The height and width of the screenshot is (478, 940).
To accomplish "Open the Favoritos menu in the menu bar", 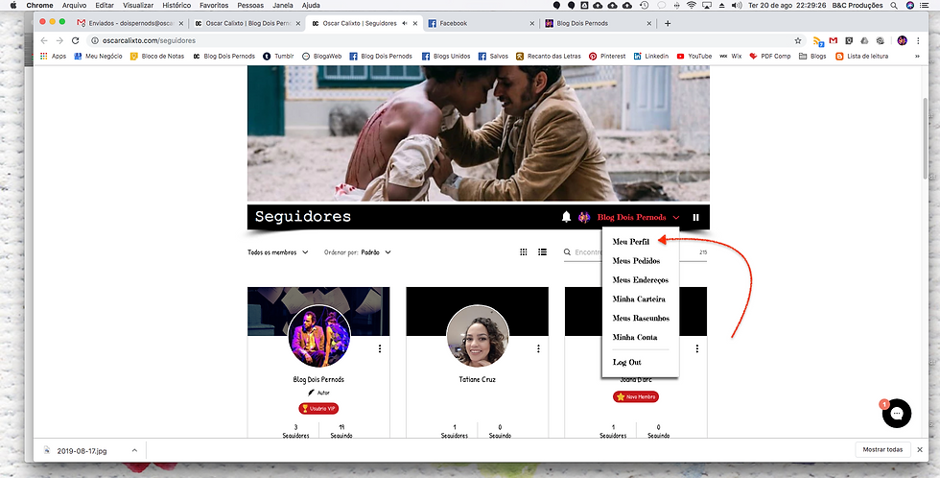I will pos(214,6).
